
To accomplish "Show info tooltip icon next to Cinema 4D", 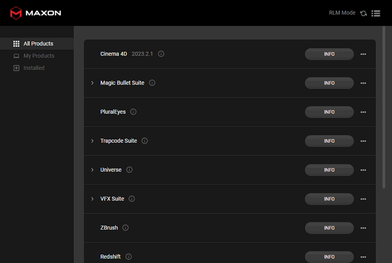I will tap(161, 54).
